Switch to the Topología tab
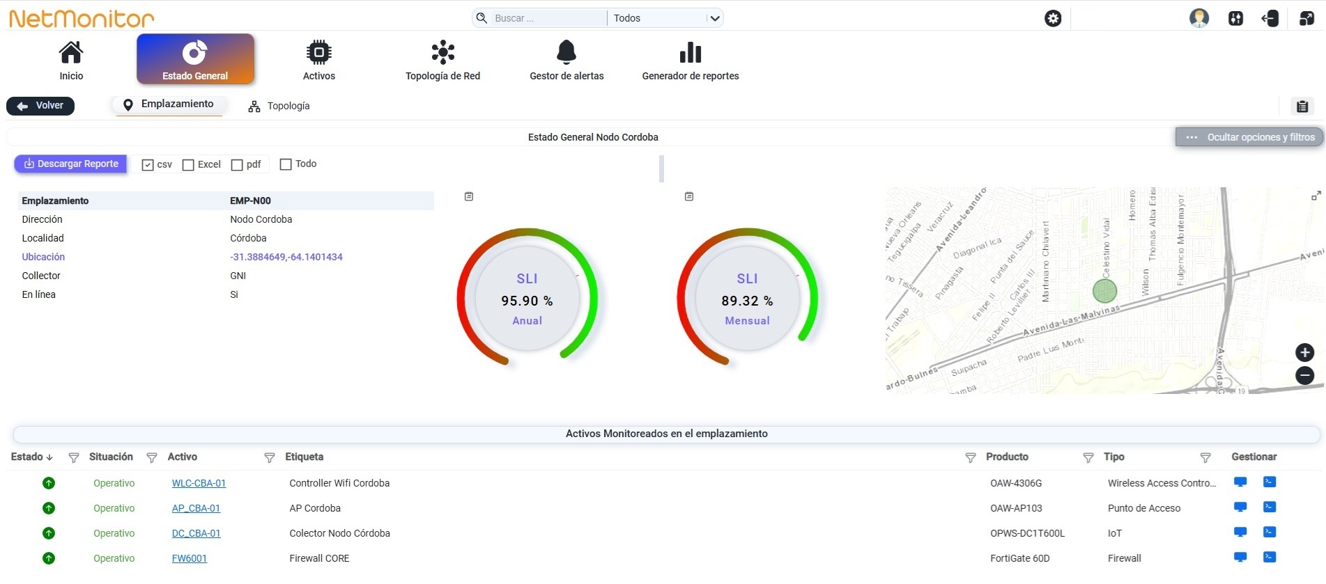1326x584 pixels. point(279,106)
